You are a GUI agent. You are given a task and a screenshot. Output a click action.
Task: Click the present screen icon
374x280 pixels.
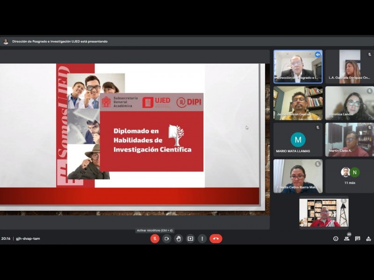pos(190,238)
